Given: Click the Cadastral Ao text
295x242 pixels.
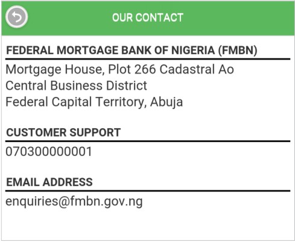Looking at the screenshot, I should pos(197,69).
